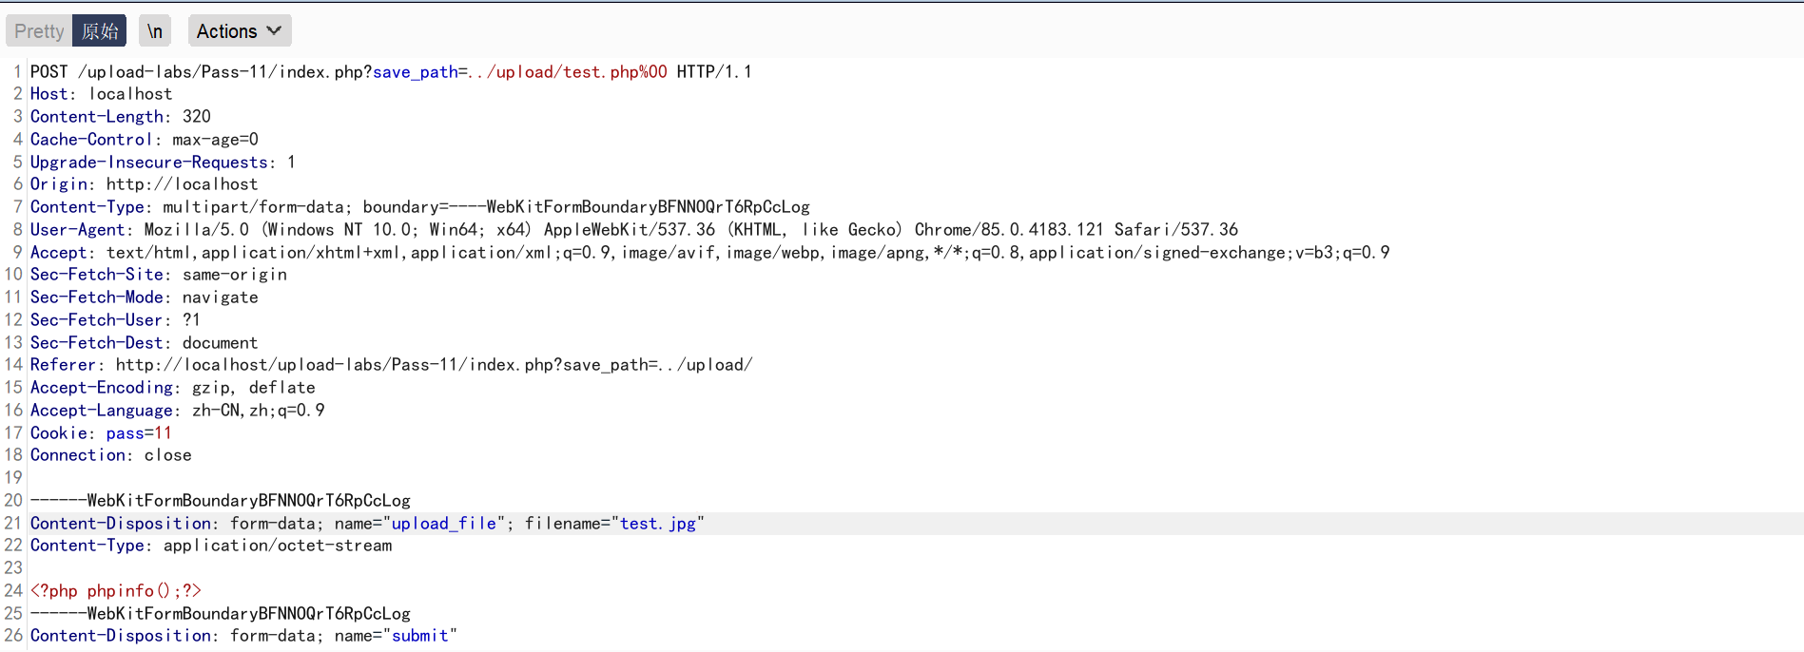
Task: Click the Accept-Language header line
Action: [x=177, y=411]
